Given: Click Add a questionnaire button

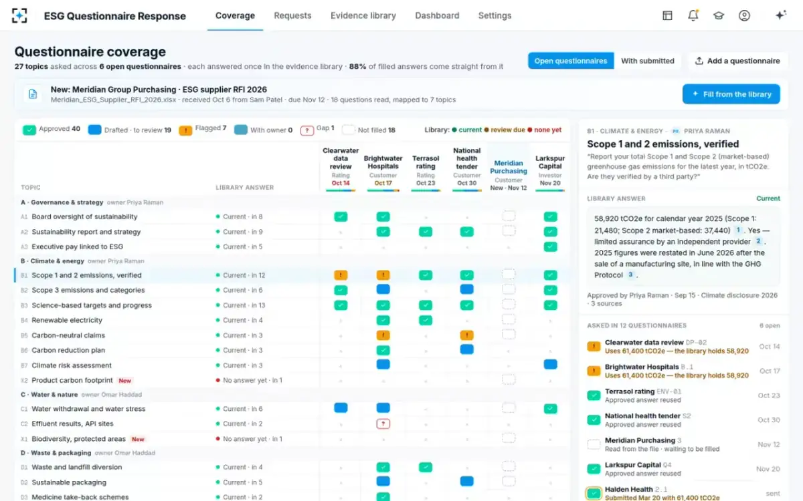Looking at the screenshot, I should (x=737, y=61).
